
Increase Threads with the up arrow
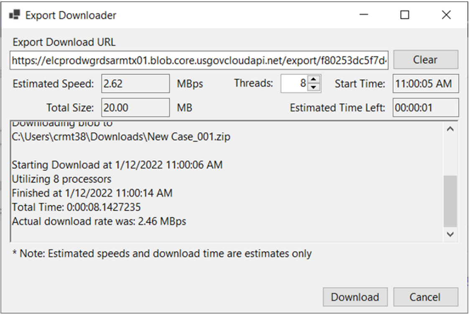click(x=314, y=80)
